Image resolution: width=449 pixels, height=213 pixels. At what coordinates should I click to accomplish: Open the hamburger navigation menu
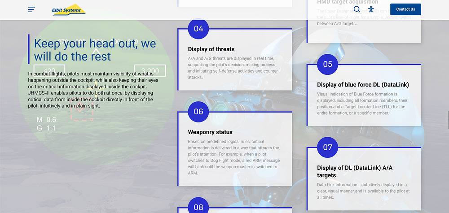(31, 9)
